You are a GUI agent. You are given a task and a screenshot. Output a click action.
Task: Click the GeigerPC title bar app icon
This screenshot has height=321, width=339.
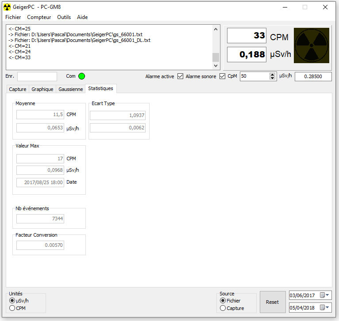tap(7, 7)
